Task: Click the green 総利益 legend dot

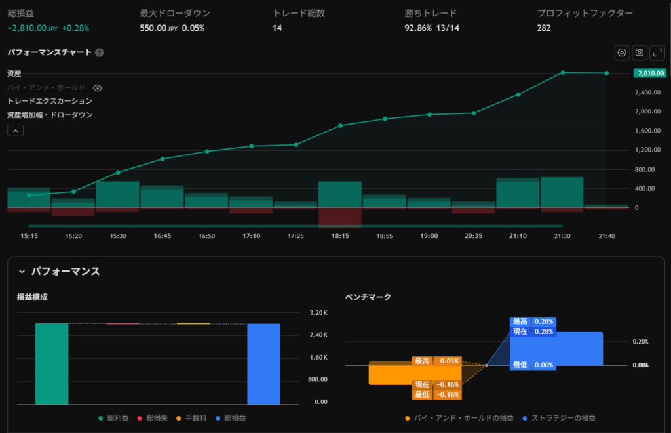Action: point(101,418)
